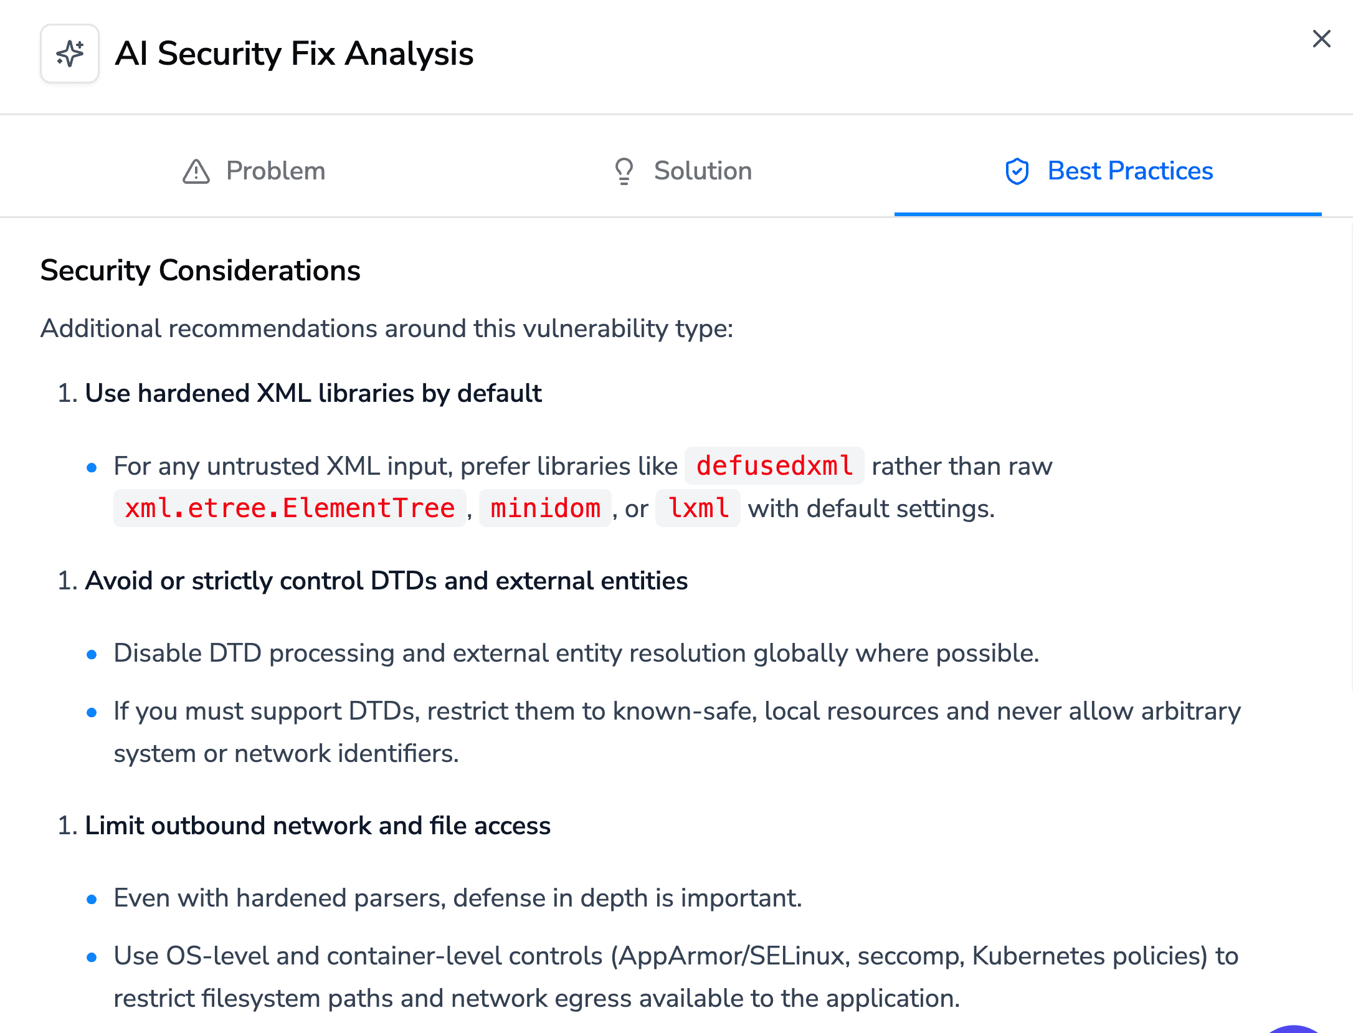Click the shield checkmark icon
The height and width of the screenshot is (1033, 1353).
coord(1017,171)
